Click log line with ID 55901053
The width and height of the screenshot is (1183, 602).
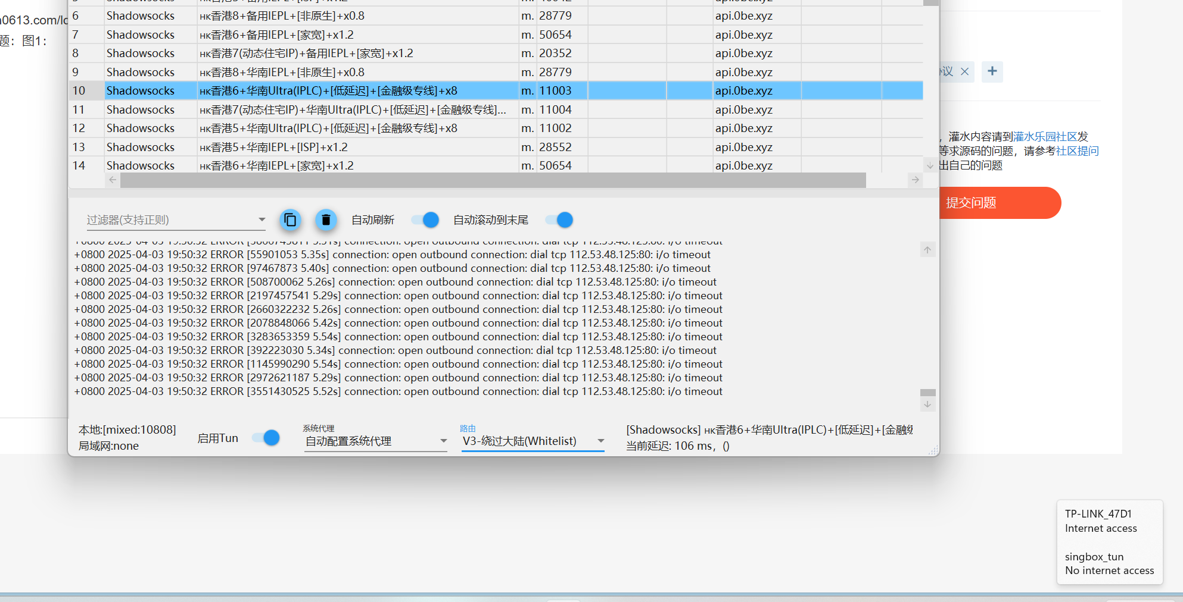(392, 255)
